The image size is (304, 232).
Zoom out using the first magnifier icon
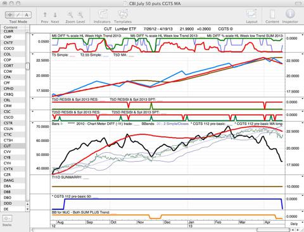pos(70,15)
